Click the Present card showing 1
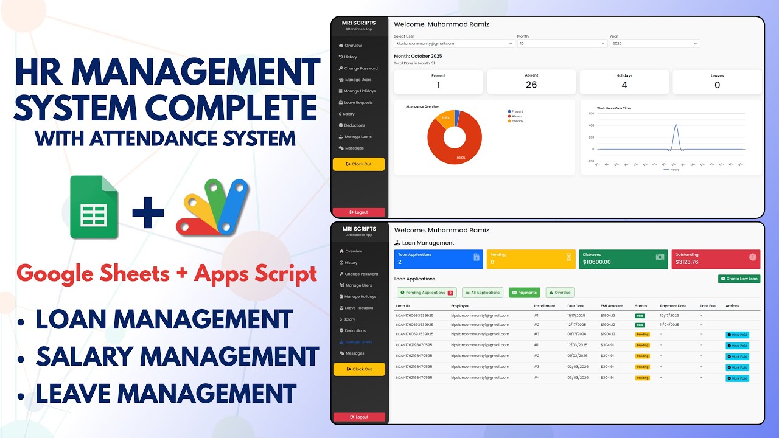This screenshot has height=438, width=779. click(439, 82)
